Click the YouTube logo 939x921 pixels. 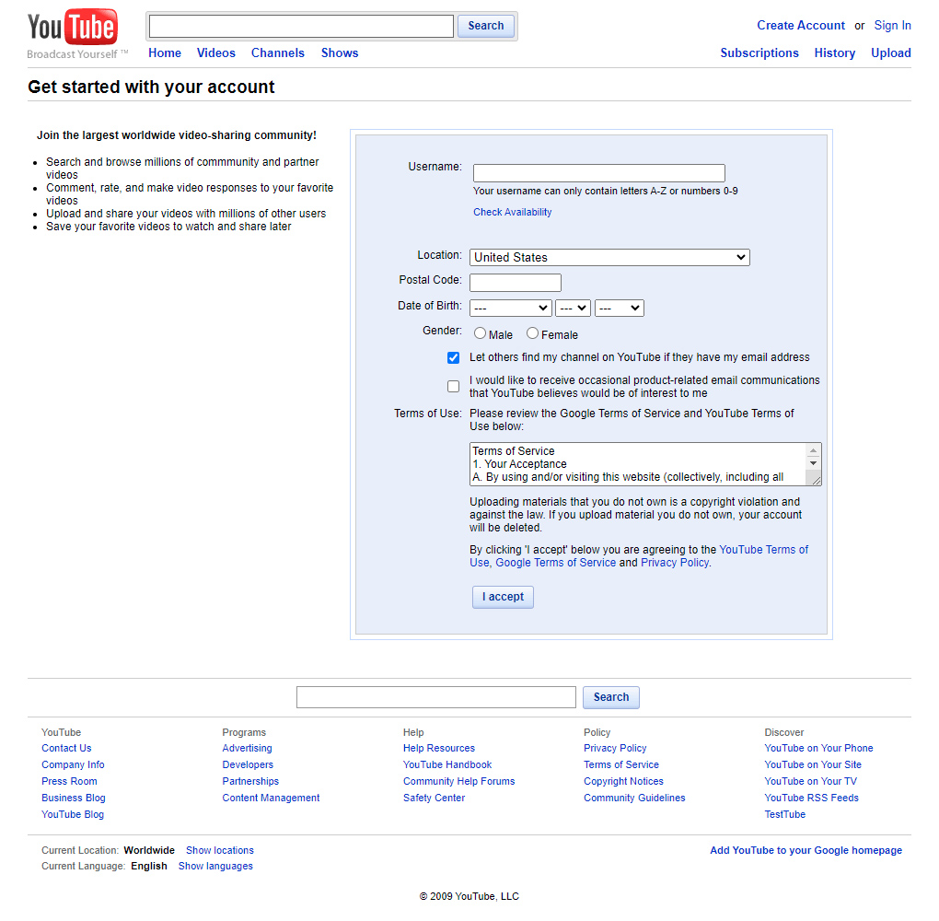tap(73, 28)
